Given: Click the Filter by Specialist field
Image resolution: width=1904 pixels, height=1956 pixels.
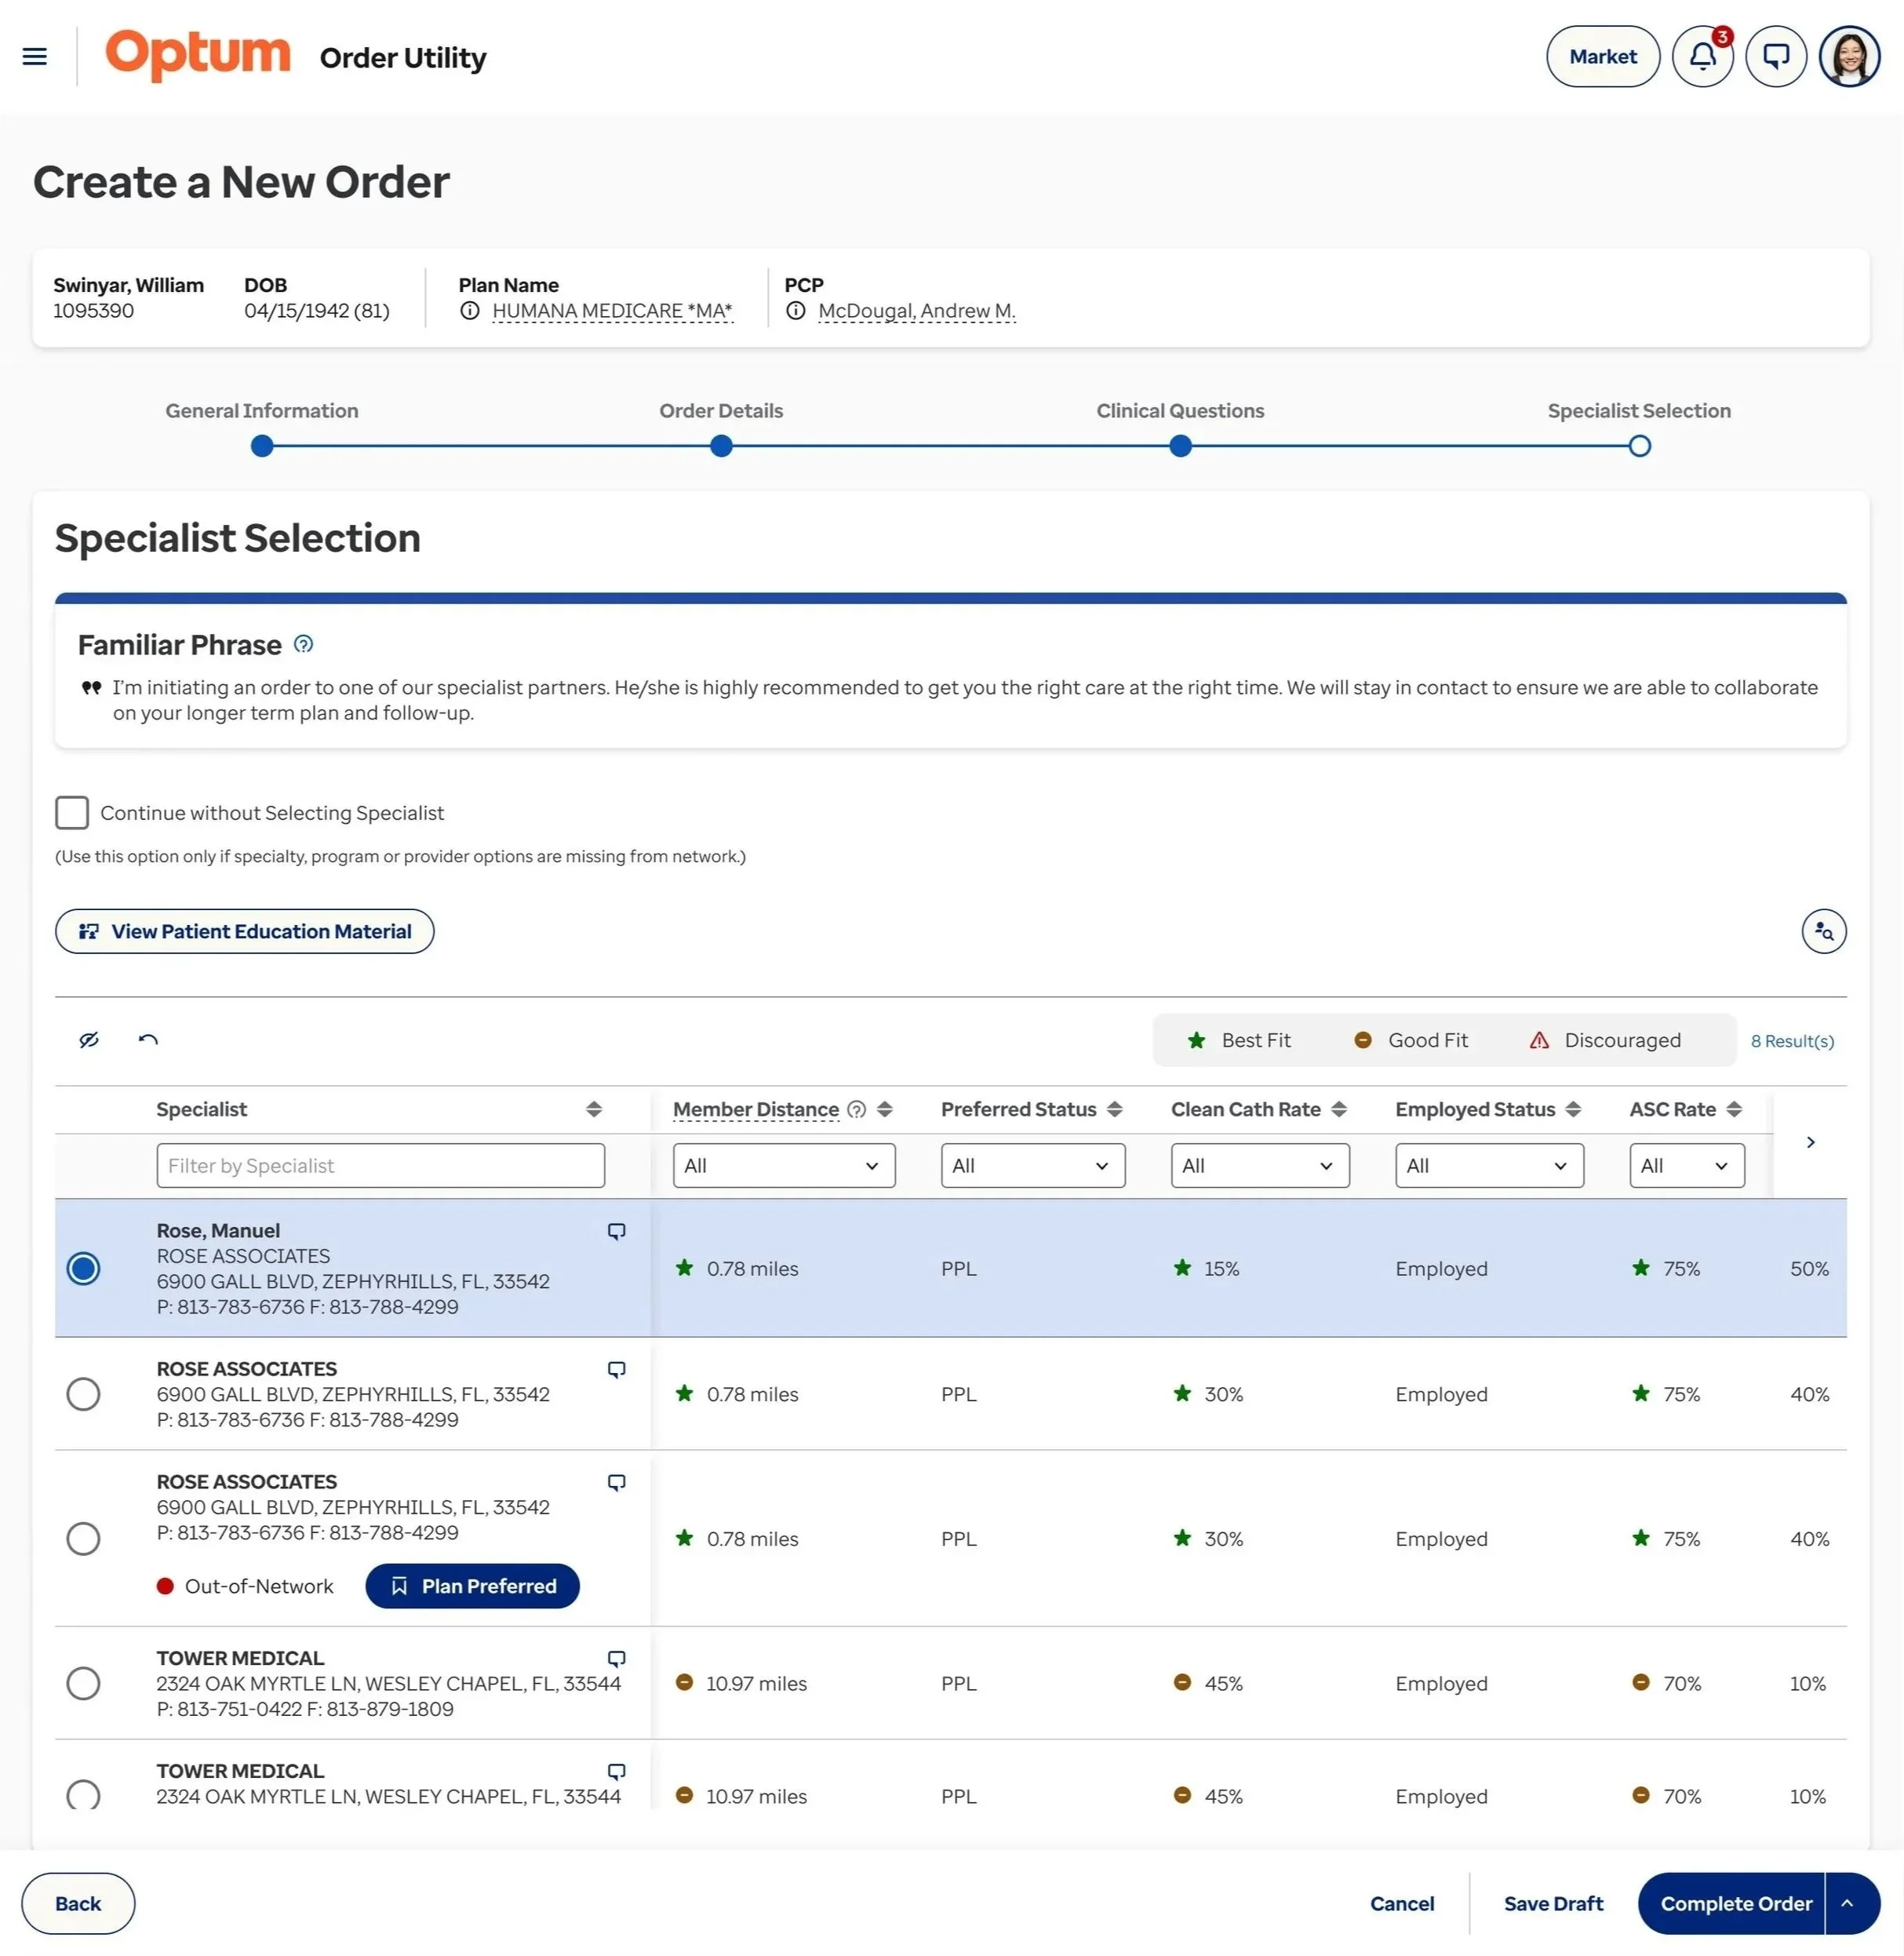Looking at the screenshot, I should [x=380, y=1167].
